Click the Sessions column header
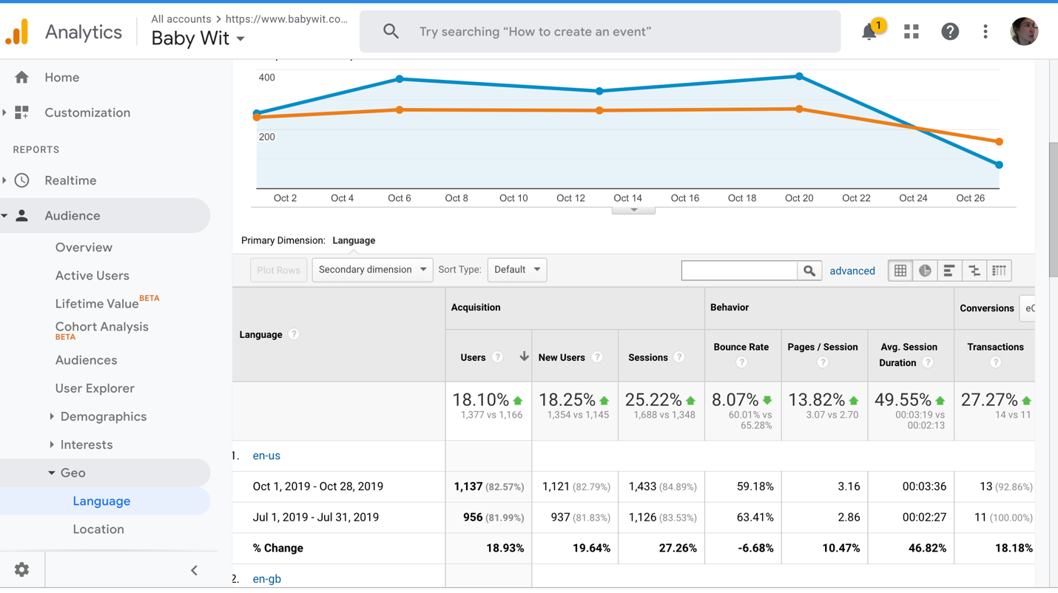 click(648, 357)
